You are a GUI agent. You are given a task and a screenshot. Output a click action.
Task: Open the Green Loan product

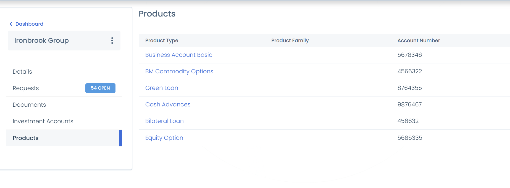(x=162, y=88)
